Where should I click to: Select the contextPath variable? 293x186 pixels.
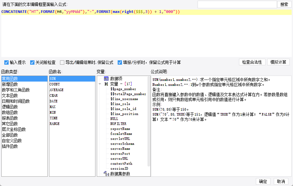pos(121,163)
